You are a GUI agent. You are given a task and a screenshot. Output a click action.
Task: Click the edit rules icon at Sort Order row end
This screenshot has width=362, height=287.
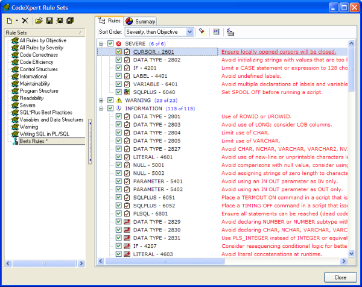[230, 32]
